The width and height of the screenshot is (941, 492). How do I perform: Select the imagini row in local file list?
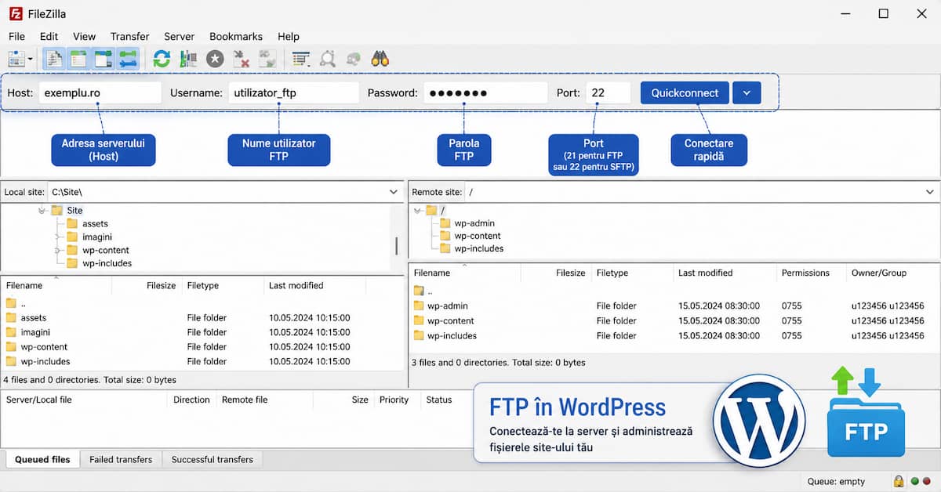(x=202, y=332)
